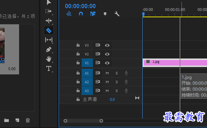Toggle lock on track A1

[x=78, y=73]
